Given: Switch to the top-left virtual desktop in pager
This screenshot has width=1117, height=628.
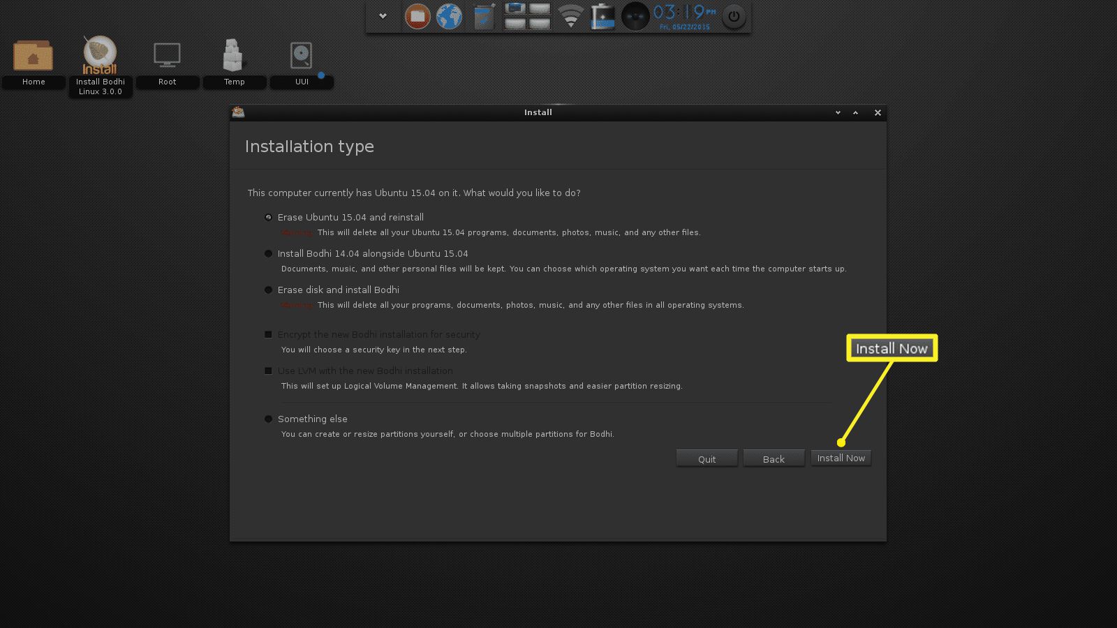Looking at the screenshot, I should [x=515, y=9].
